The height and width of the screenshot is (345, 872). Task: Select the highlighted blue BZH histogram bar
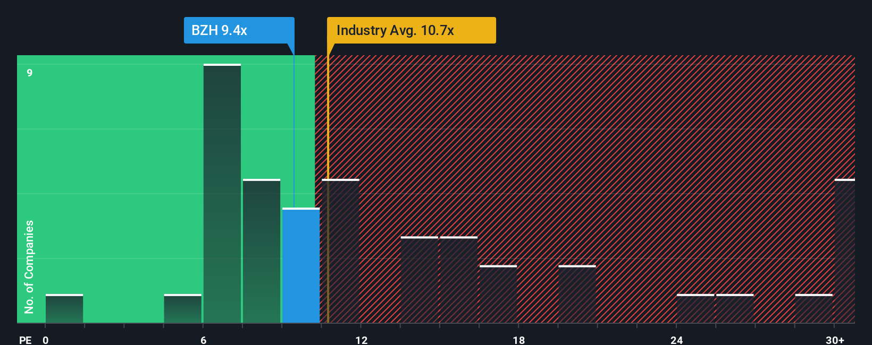pos(301,265)
